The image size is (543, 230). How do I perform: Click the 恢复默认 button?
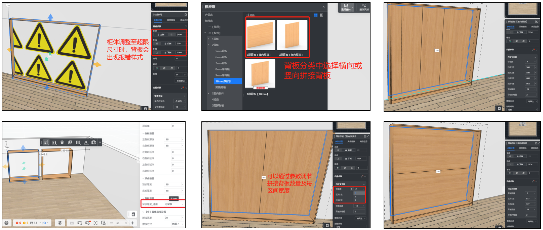[181, 81]
